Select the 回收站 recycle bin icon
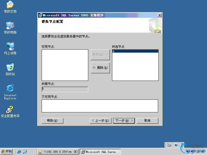The image size is (207, 155). [x=10, y=69]
